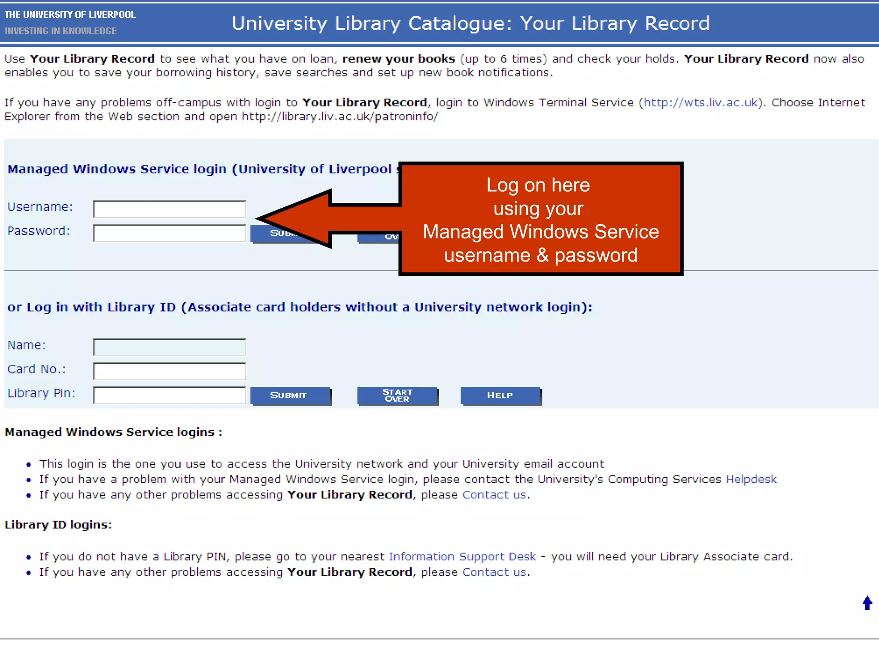Click Start Over in Library ID section

click(x=397, y=396)
